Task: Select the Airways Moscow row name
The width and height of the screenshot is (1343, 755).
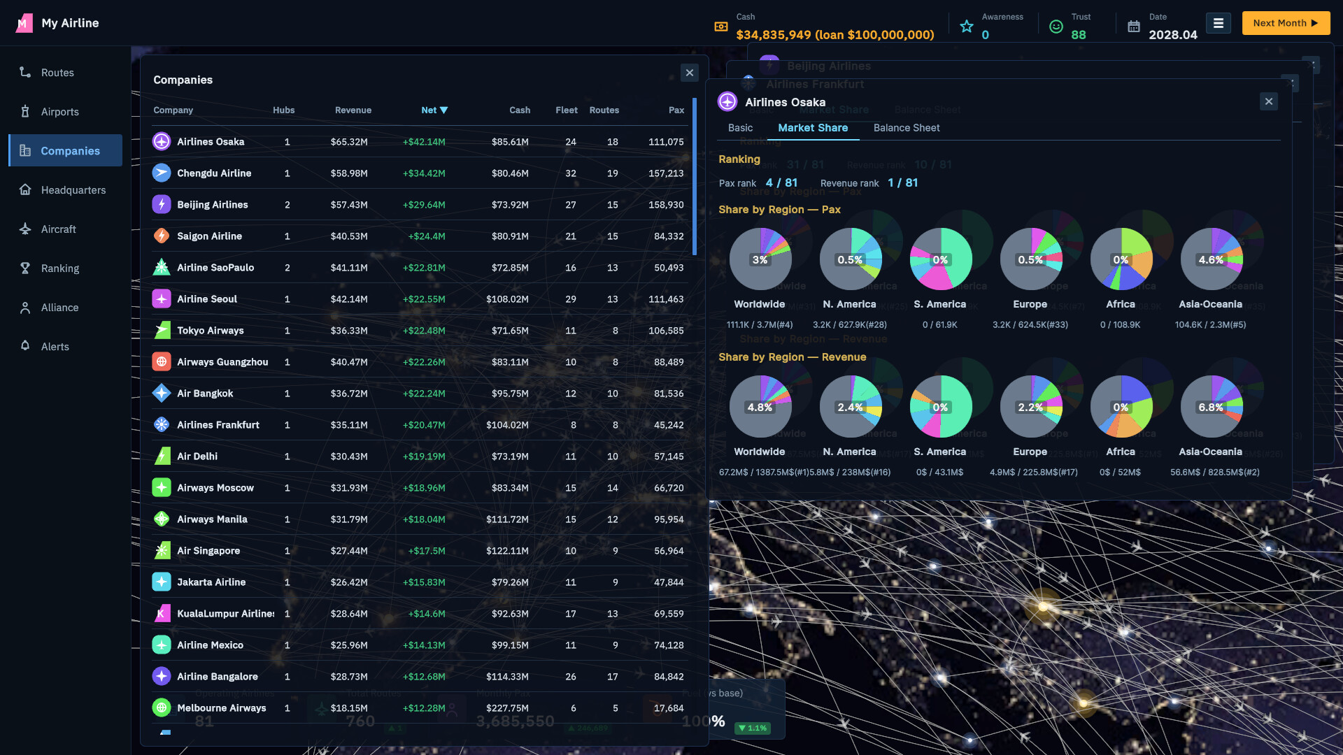Action: coord(215,487)
